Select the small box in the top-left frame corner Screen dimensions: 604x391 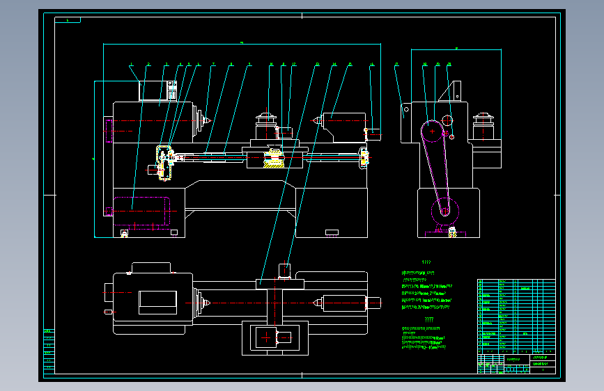(68, 20)
